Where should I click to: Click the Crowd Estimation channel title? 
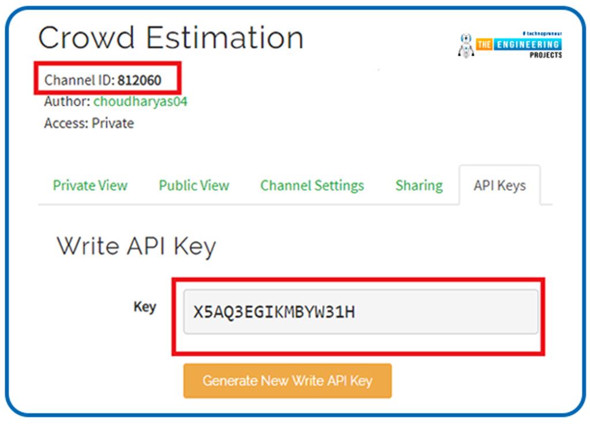(171, 38)
